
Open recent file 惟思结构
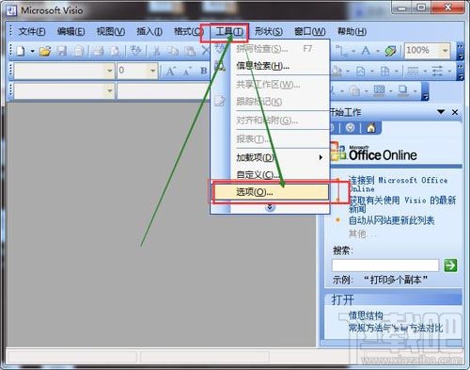click(366, 315)
